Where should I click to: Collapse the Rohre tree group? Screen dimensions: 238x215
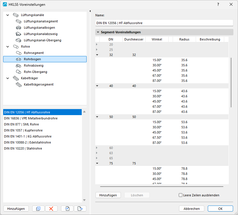[x=7, y=47]
